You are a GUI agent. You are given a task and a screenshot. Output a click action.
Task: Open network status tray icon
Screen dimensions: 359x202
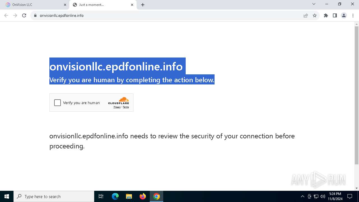[x=316, y=196]
